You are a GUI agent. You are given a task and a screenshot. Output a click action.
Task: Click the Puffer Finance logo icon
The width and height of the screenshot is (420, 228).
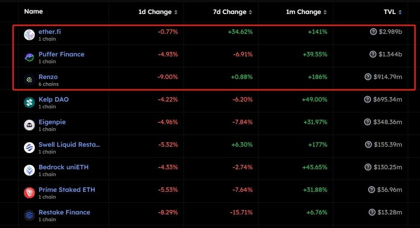tap(29, 57)
